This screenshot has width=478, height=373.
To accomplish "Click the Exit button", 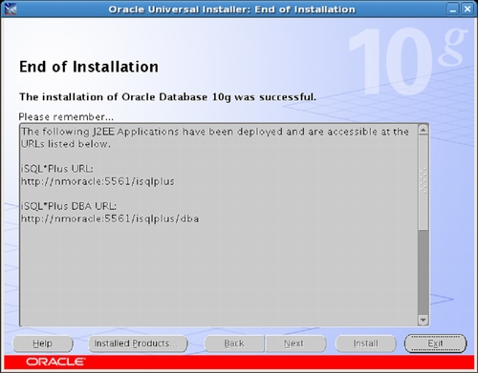I will point(435,343).
